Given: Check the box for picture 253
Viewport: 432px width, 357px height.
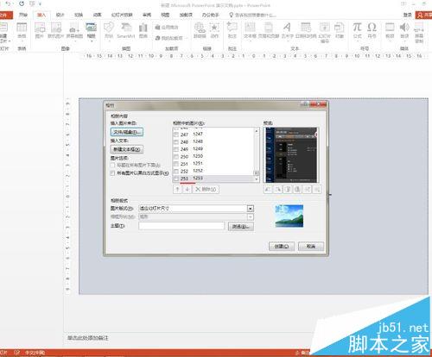Looking at the screenshot, I should coord(176,178).
